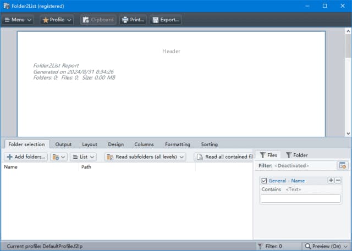Remove the filter condition with minus icon
The width and height of the screenshot is (352, 251).
click(338, 180)
